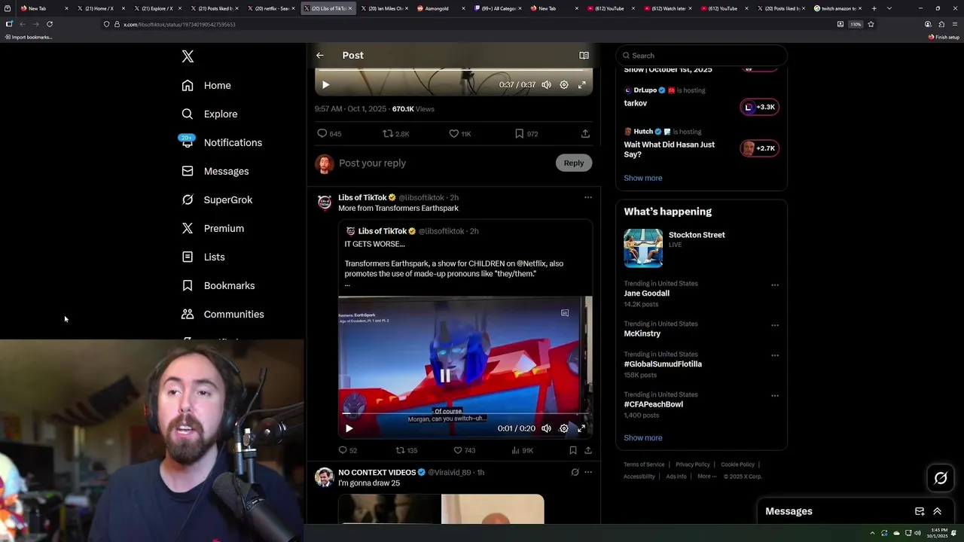
Task: Open Transformers video settings gear
Action: 564,428
